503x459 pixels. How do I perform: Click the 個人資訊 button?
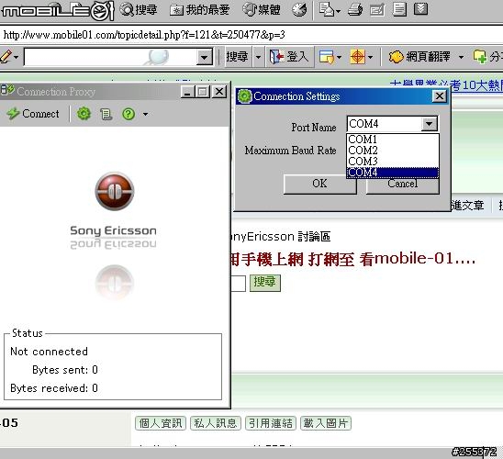[x=161, y=423]
